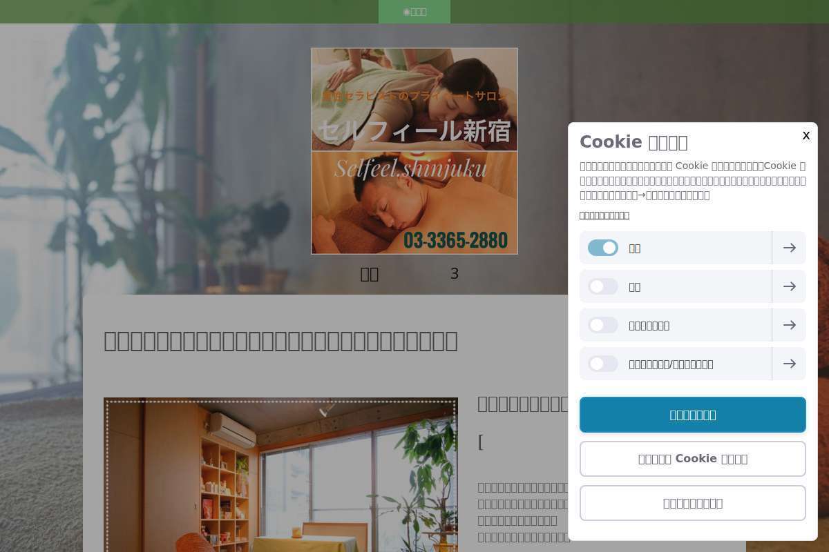829x552 pixels.
Task: Click the white button containing the word Cookie
Action: [693, 459]
